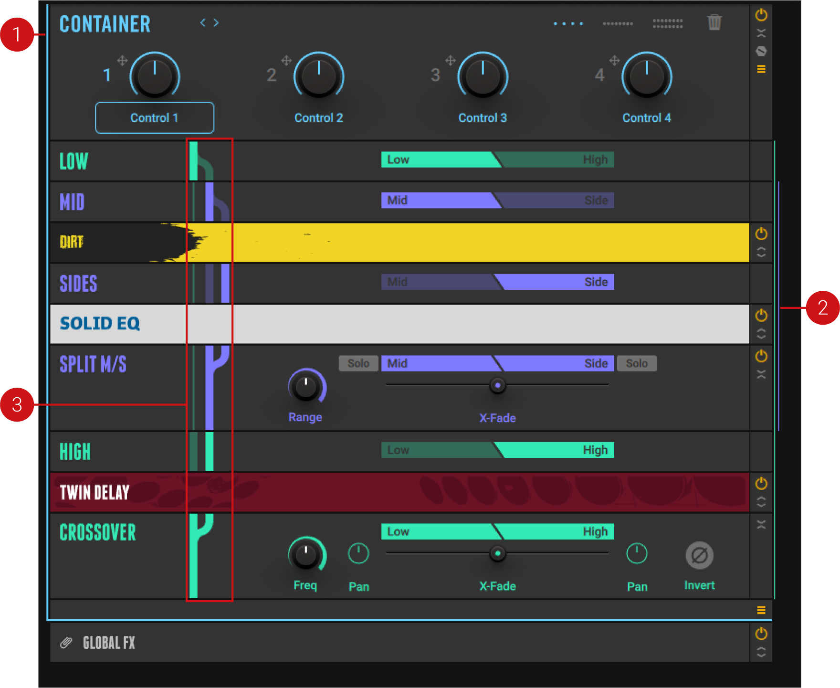Expand the Global FX section
The width and height of the screenshot is (840, 688).
761,652
